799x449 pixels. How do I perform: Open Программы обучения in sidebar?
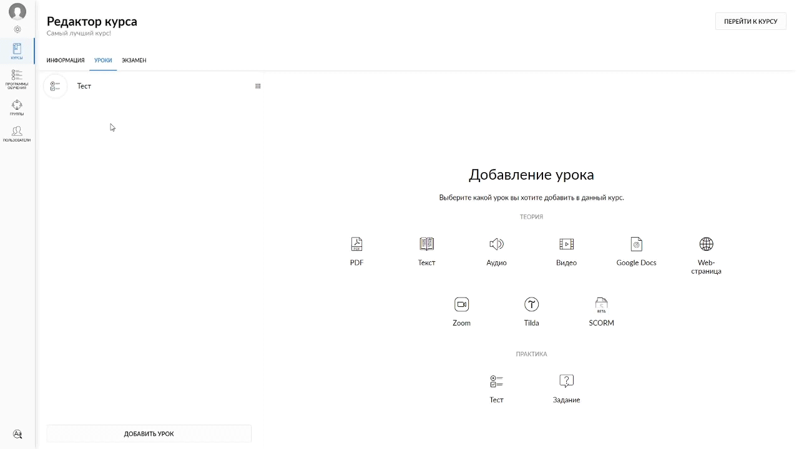click(x=17, y=79)
